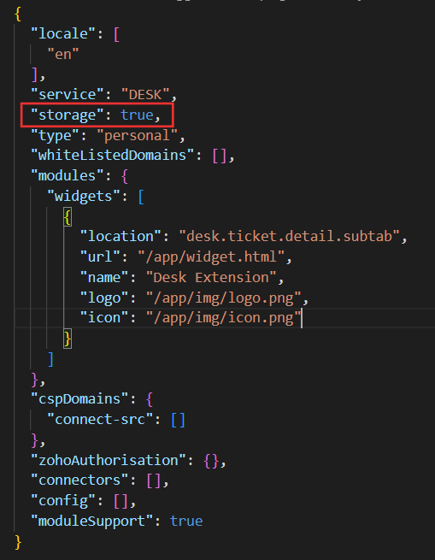
Task: Click the highlighted opening brace of the widget object
Action: click(x=68, y=217)
